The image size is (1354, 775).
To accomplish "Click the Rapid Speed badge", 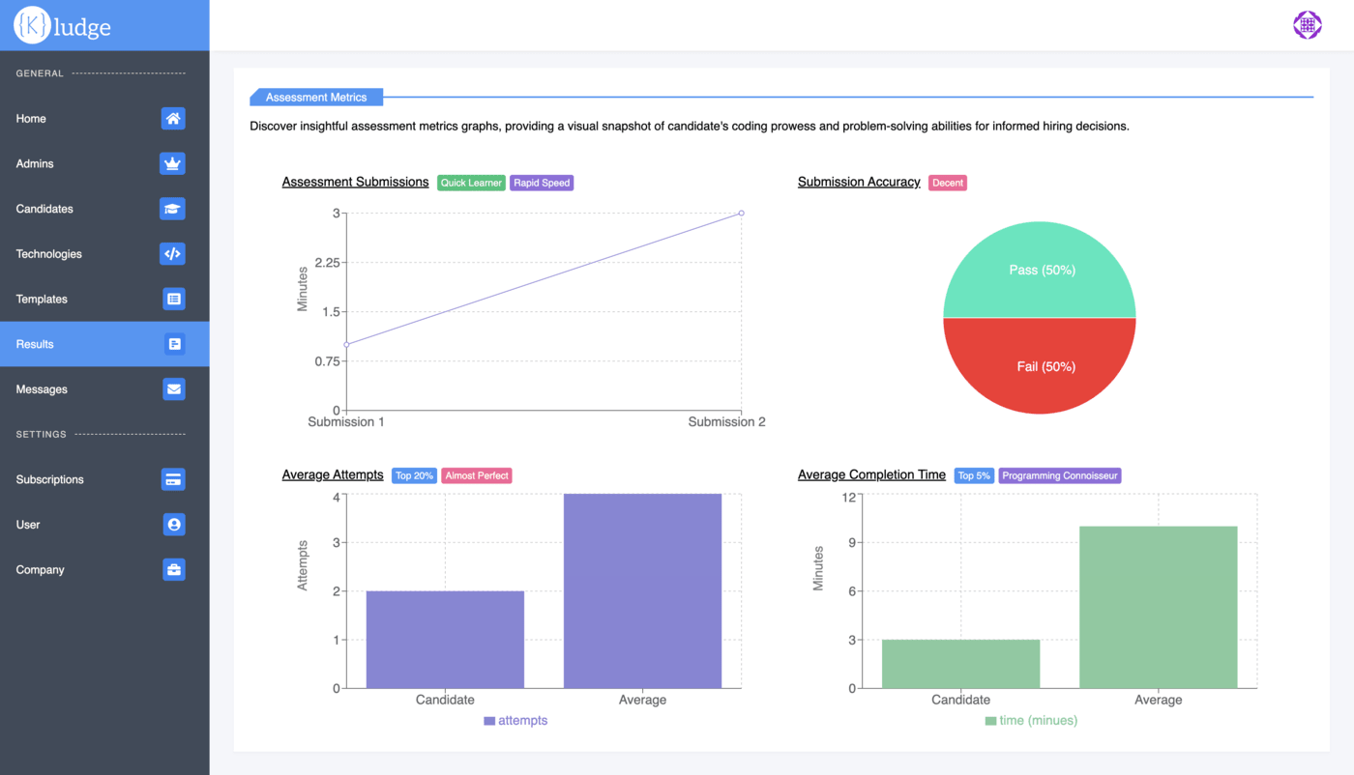I will pyautogui.click(x=542, y=183).
